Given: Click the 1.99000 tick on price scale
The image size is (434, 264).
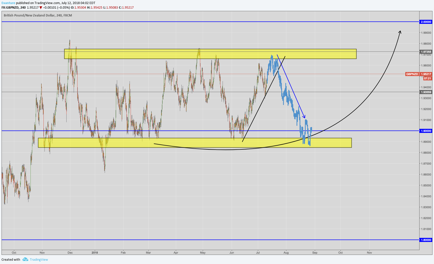Looking at the screenshot, I should click(426, 33).
